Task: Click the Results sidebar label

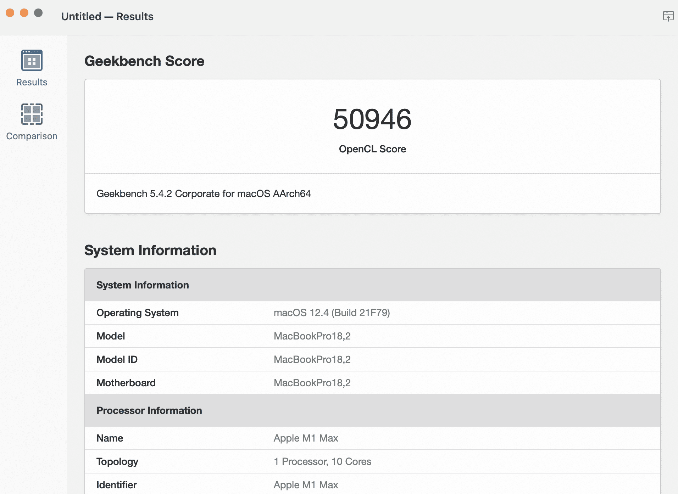Action: (x=32, y=82)
